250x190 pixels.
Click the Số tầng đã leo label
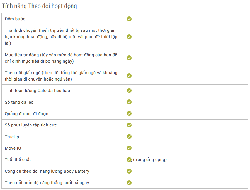point(19,102)
